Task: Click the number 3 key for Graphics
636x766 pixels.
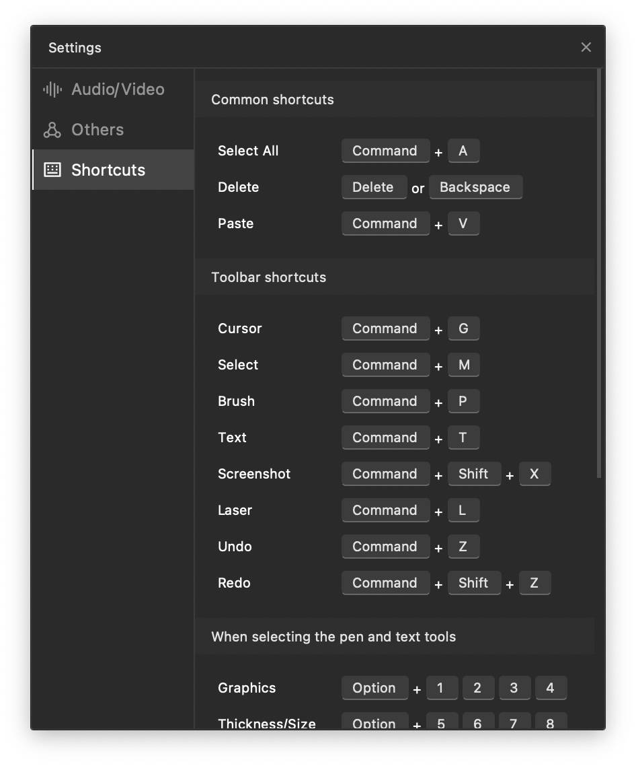Action: pyautogui.click(x=514, y=688)
